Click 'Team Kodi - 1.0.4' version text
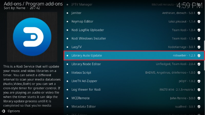This screenshot has height=115, width=205. [183, 30]
